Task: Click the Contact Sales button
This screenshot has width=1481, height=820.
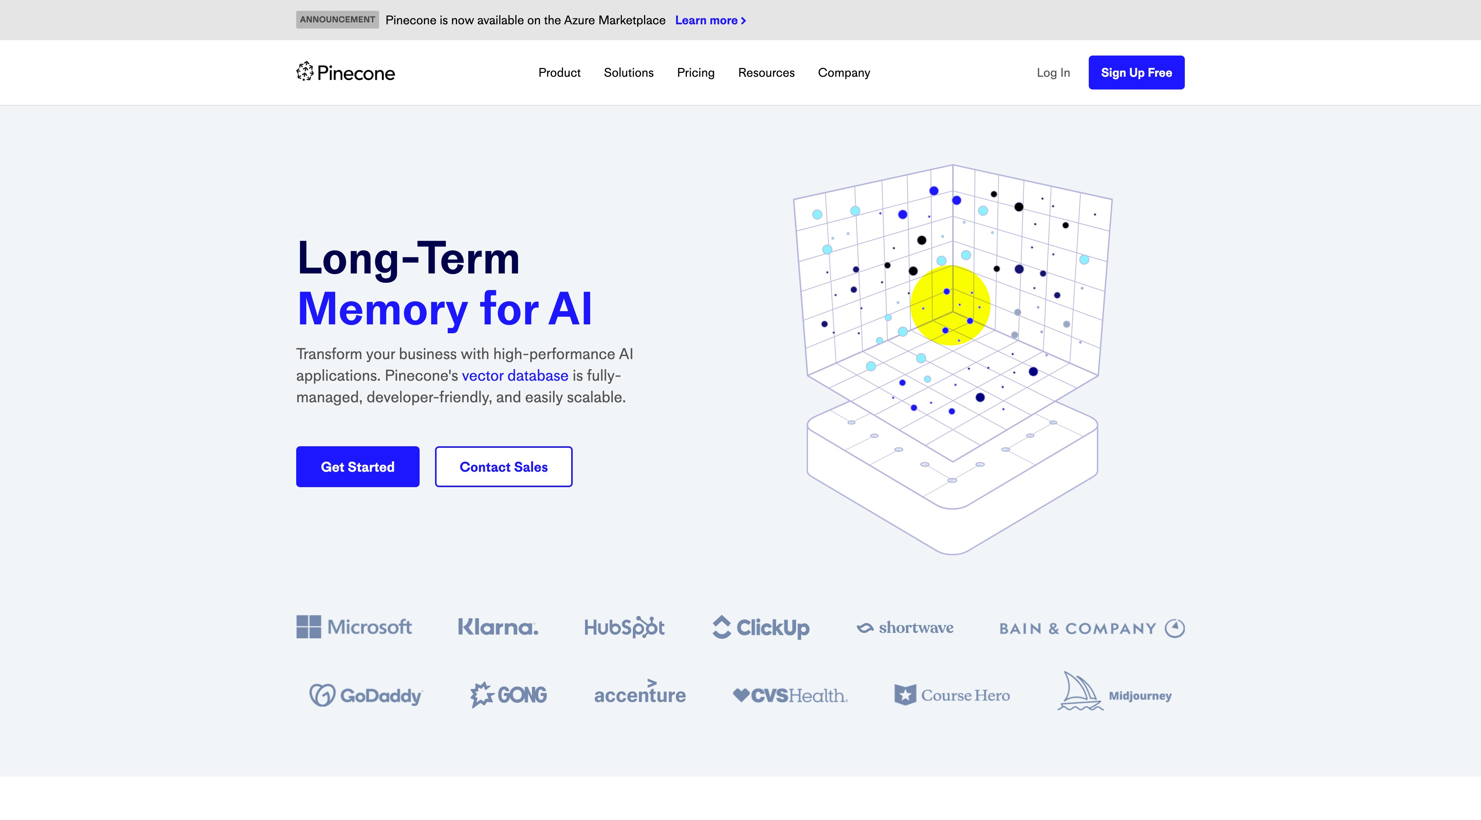Action: [x=504, y=467]
